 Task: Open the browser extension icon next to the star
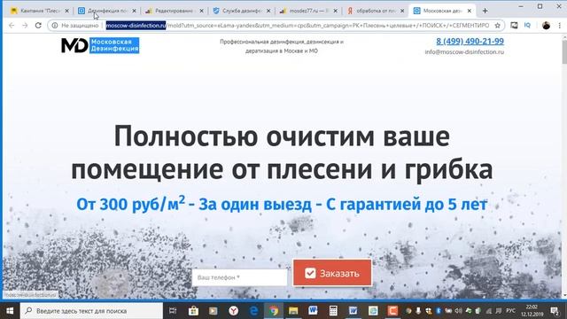click(514, 26)
